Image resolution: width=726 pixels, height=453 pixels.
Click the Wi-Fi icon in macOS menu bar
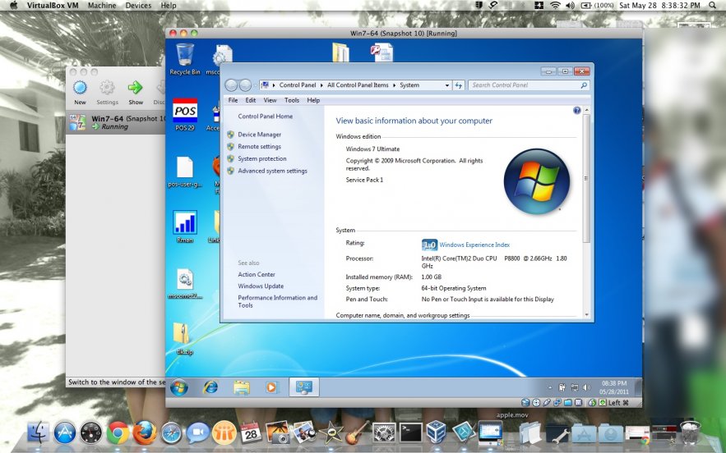[555, 6]
